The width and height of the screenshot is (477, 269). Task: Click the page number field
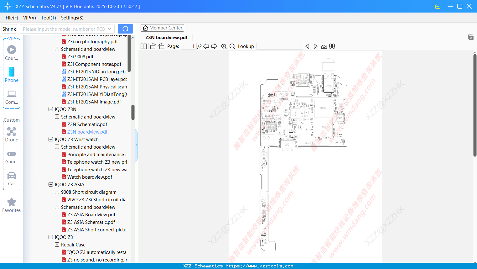[189, 46]
